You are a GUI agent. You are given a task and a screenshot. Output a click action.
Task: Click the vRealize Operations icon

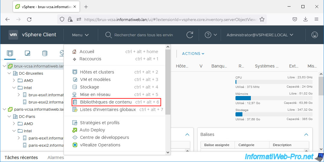click(75, 145)
